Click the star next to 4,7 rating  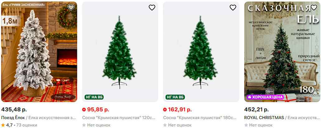(x=3, y=125)
